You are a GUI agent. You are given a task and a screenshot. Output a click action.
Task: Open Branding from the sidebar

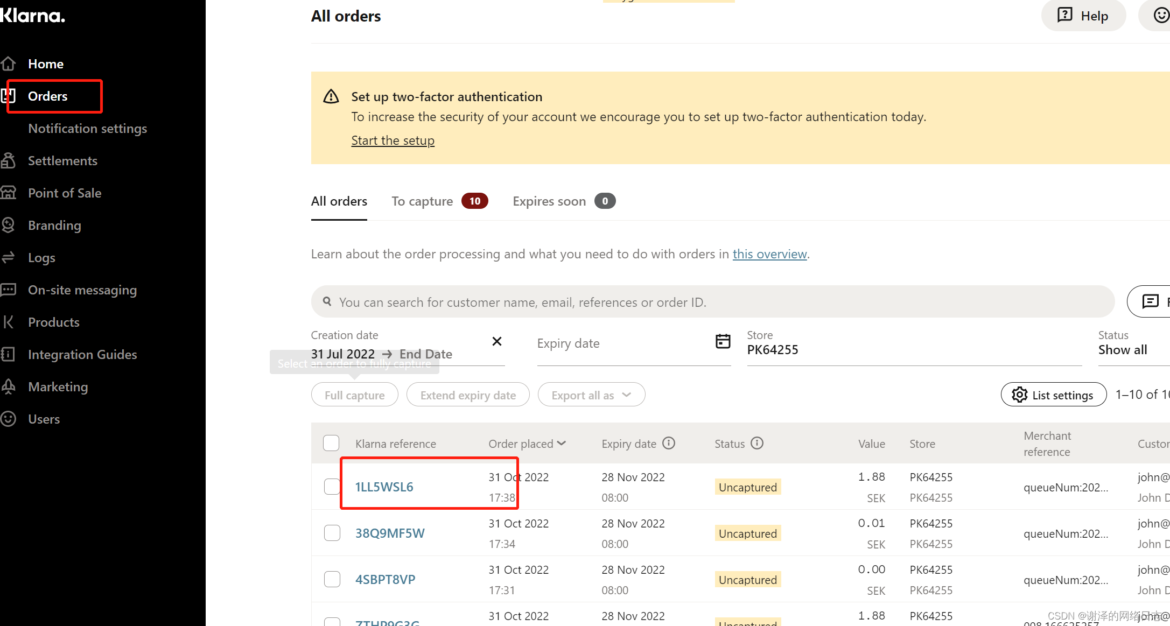[x=54, y=226]
